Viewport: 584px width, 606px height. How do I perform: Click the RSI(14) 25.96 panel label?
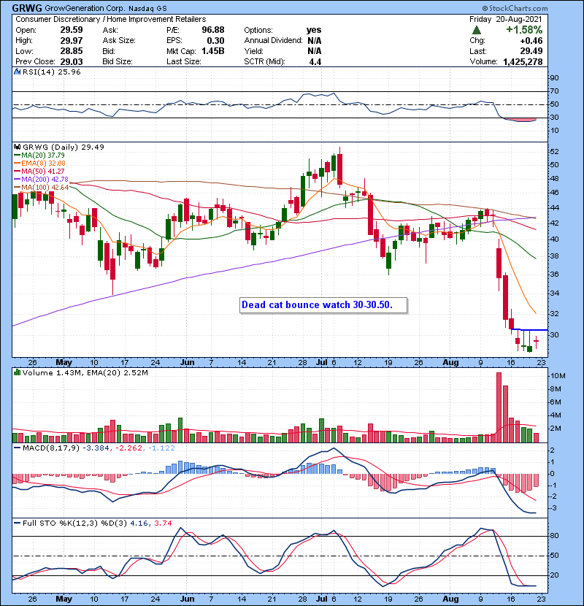(51, 72)
